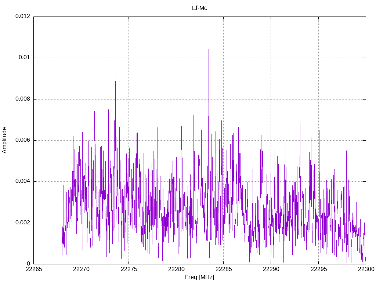This screenshot has width=376, height=282.
Task: Click the y-axis tick label 0.012
Action: click(x=23, y=16)
